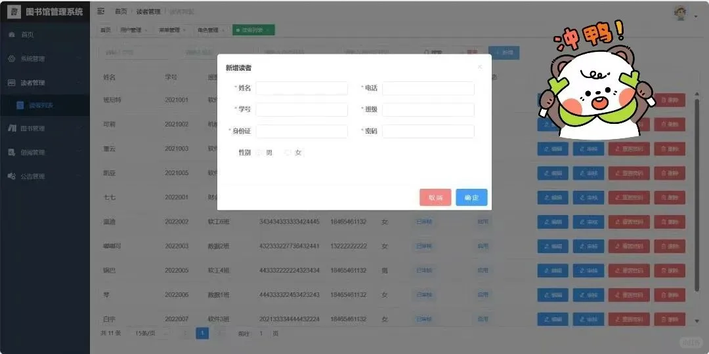Focus the 班级 input field in dialog
This screenshot has width=709, height=354.
(x=428, y=109)
